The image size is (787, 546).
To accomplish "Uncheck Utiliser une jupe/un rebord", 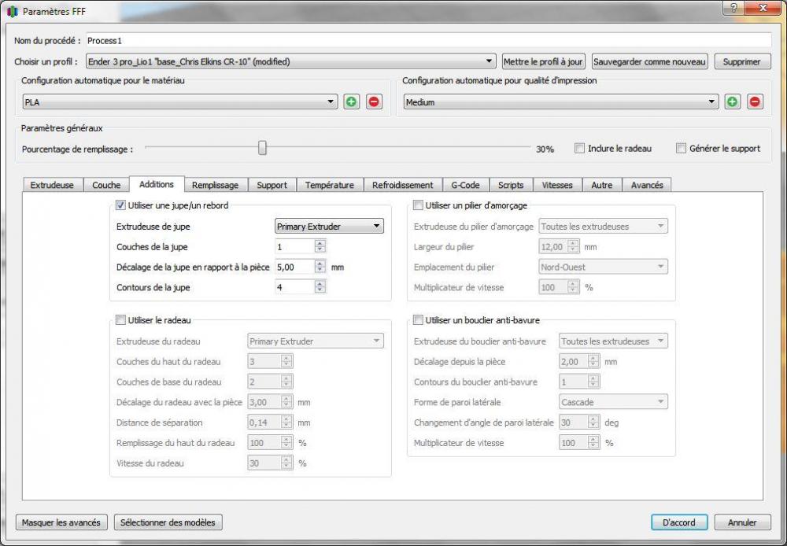I will (120, 205).
